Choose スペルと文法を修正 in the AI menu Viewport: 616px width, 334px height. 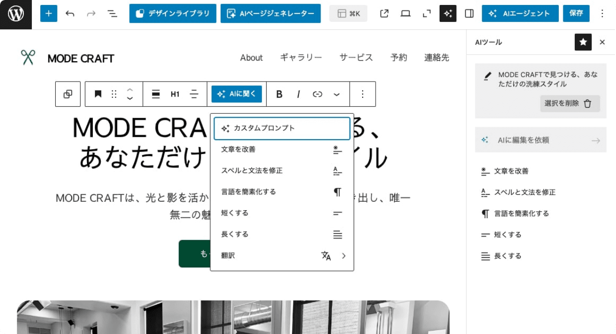(282, 170)
